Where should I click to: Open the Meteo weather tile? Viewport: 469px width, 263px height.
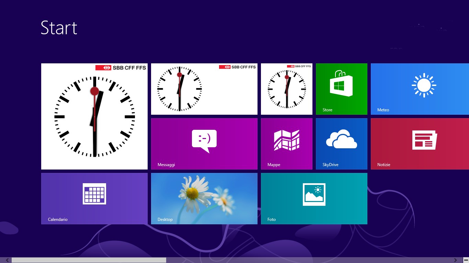point(420,89)
